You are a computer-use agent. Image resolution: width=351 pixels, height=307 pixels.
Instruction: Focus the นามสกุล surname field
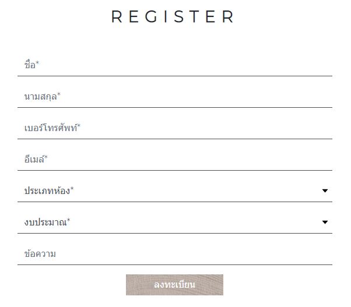[175, 97]
